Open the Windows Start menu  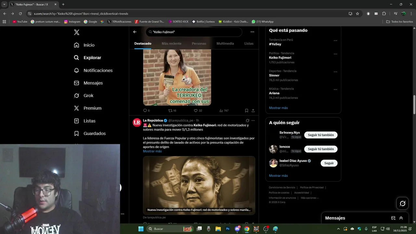tap(141, 229)
